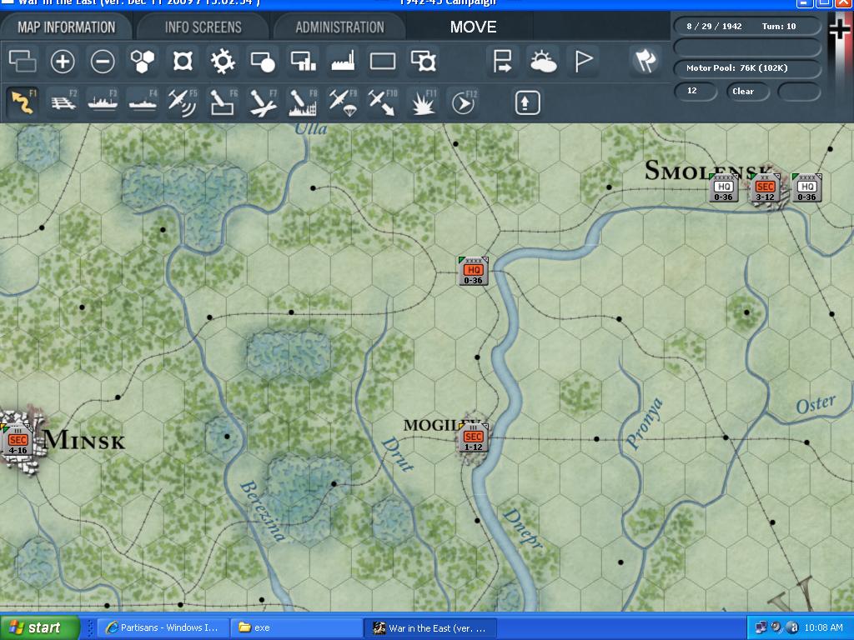This screenshot has width=854, height=640.
Task: Click the Minsk city label
Action: pos(84,440)
